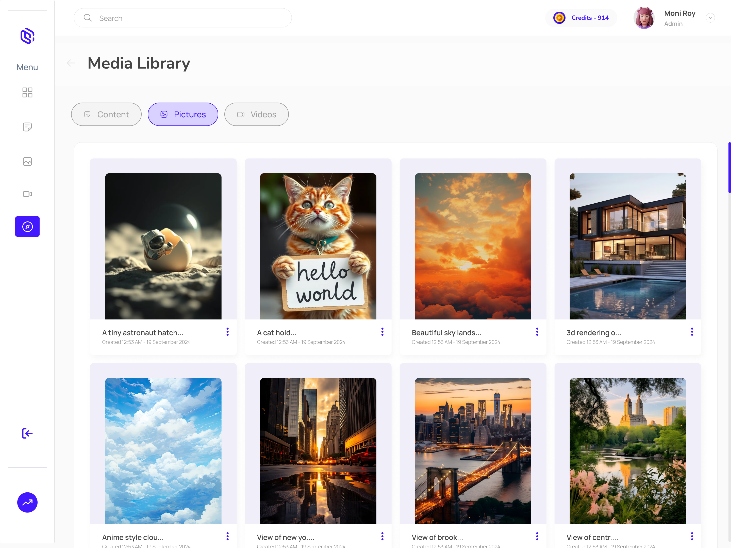The image size is (731, 548).
Task: Click the logout/exit icon in sidebar
Action: tap(27, 433)
